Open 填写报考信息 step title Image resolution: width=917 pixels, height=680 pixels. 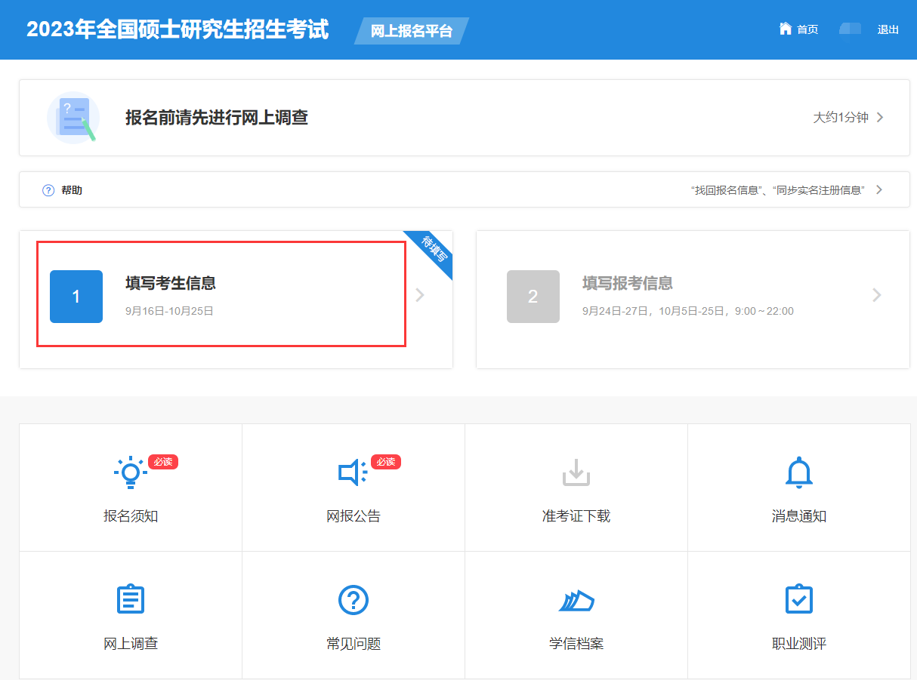pyautogui.click(x=628, y=283)
